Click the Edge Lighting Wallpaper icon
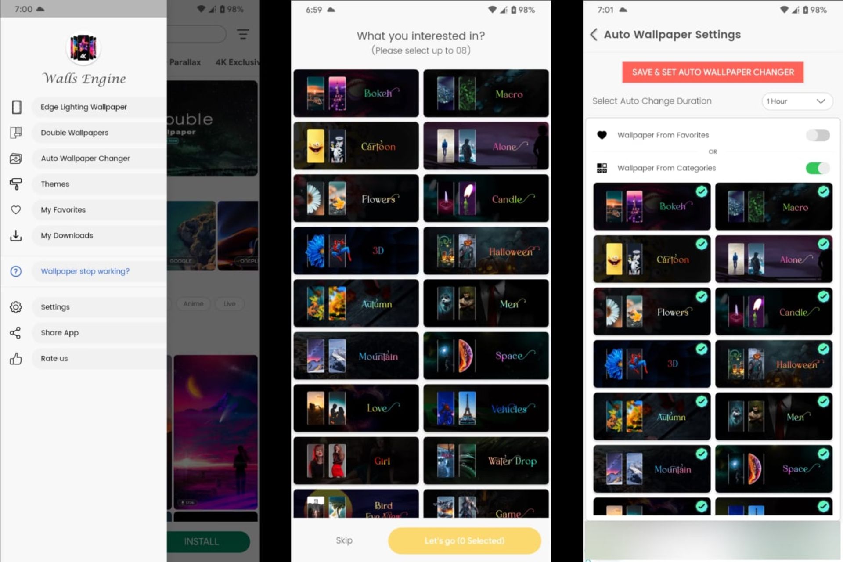Screen dimensions: 843x562 coord(17,107)
